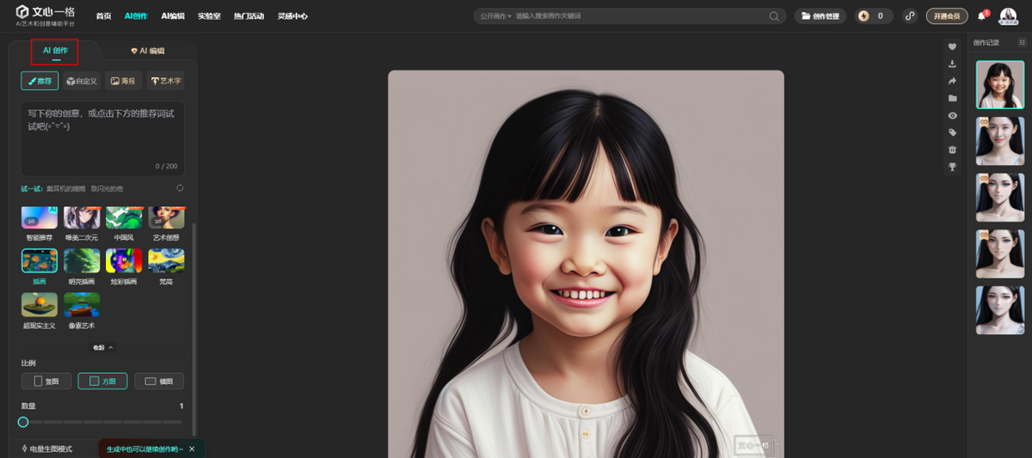Open the lightning power balance showing 0

874,16
